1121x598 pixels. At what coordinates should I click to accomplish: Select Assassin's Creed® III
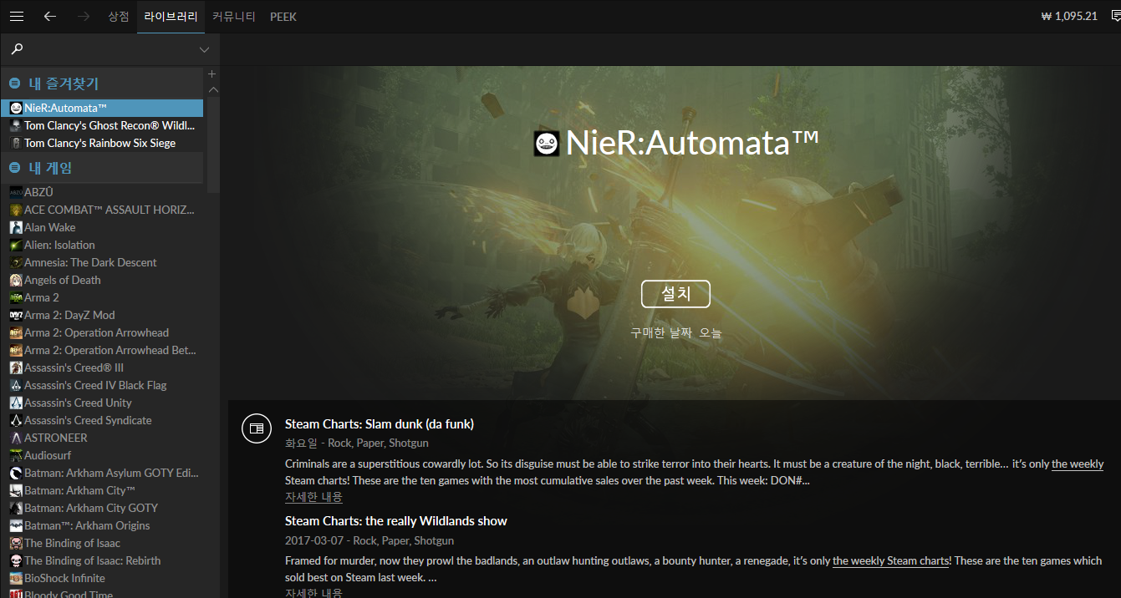click(102, 367)
